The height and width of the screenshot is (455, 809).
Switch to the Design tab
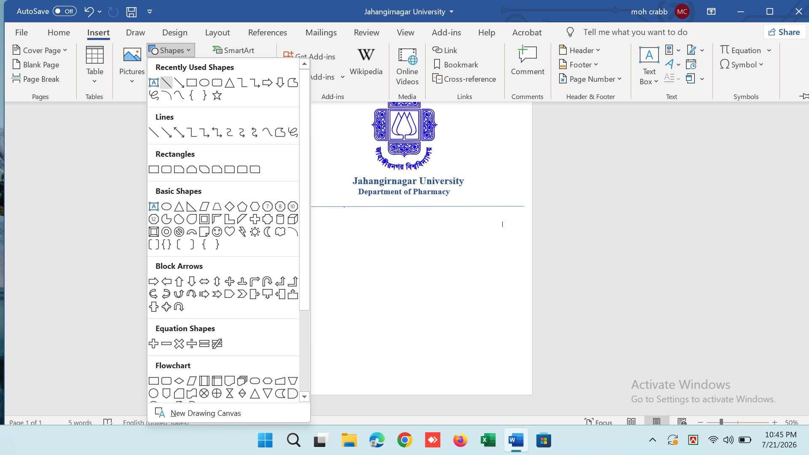pos(175,32)
